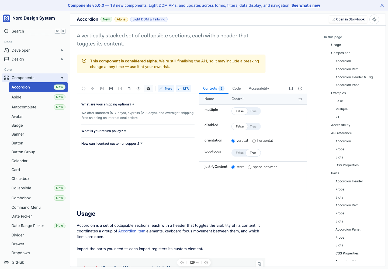Switch to the Code tab
The image size is (388, 269).
[237, 88]
